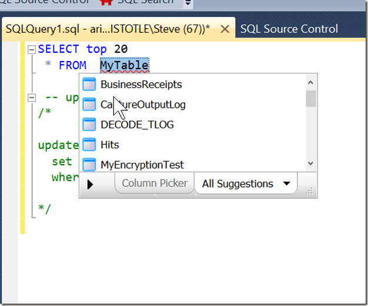Click the SQL Search toolbar icon

click(x=106, y=2)
